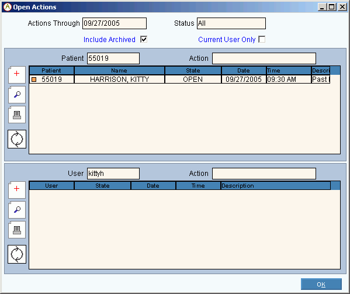Select the HARRISON, KITTY patient row
The height and width of the screenshot is (294, 350).
pyautogui.click(x=179, y=79)
